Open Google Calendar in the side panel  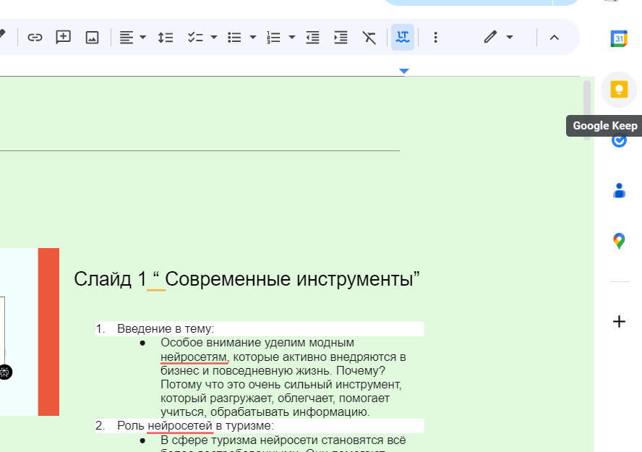[619, 38]
